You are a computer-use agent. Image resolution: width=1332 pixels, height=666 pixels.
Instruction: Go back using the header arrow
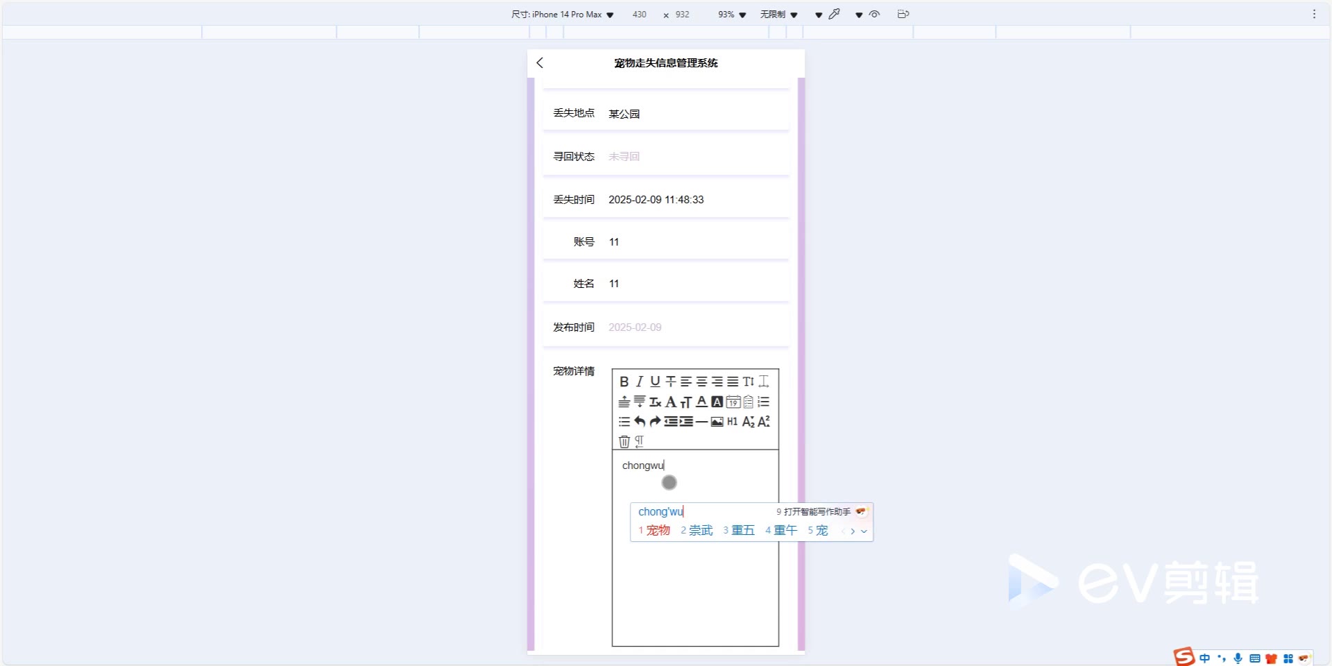pyautogui.click(x=540, y=63)
